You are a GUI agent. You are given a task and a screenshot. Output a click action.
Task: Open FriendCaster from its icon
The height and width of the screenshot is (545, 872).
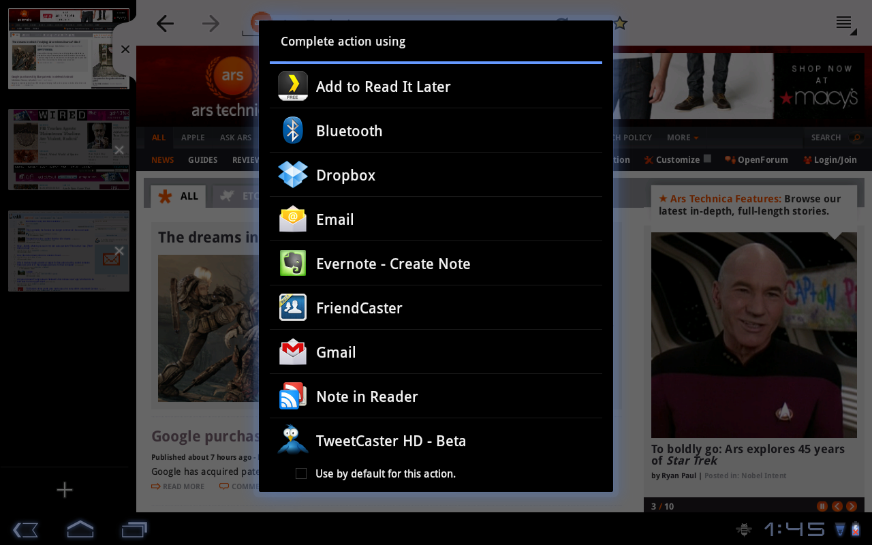pos(293,308)
